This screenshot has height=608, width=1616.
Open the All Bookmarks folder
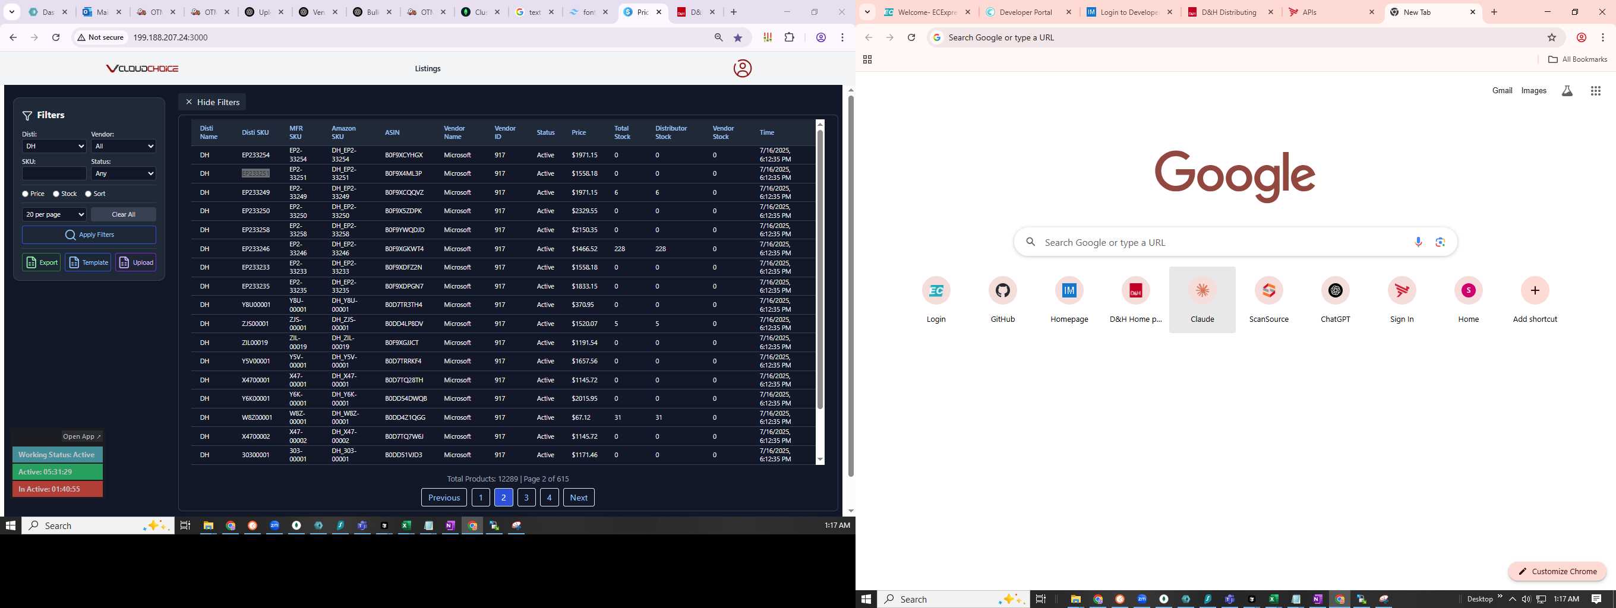coord(1577,59)
